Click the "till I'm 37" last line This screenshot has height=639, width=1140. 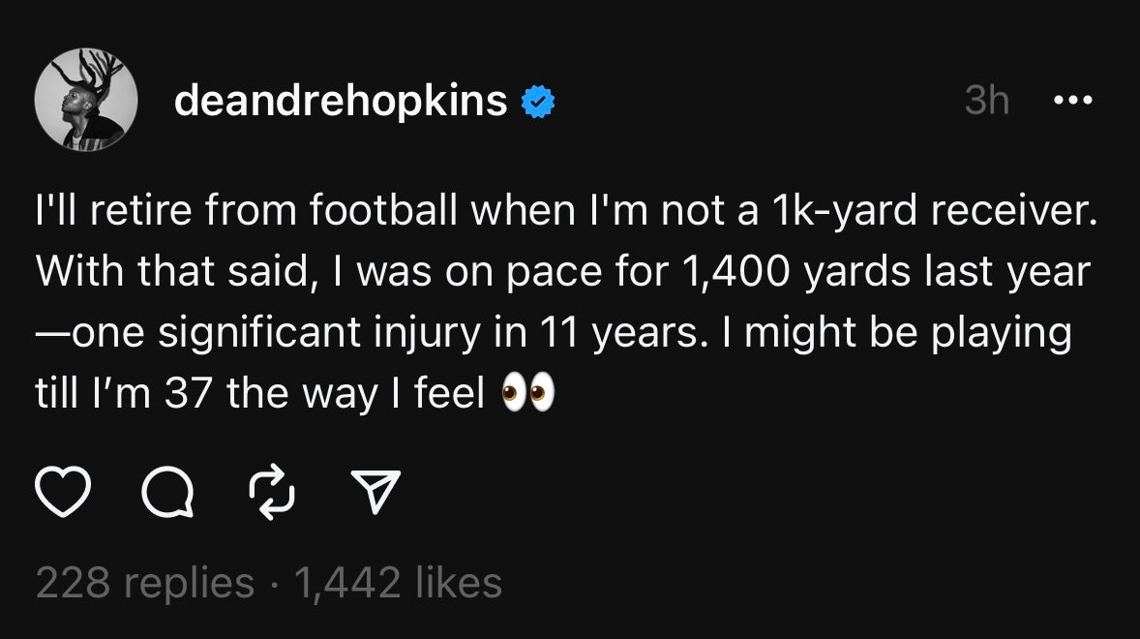[x=126, y=397]
